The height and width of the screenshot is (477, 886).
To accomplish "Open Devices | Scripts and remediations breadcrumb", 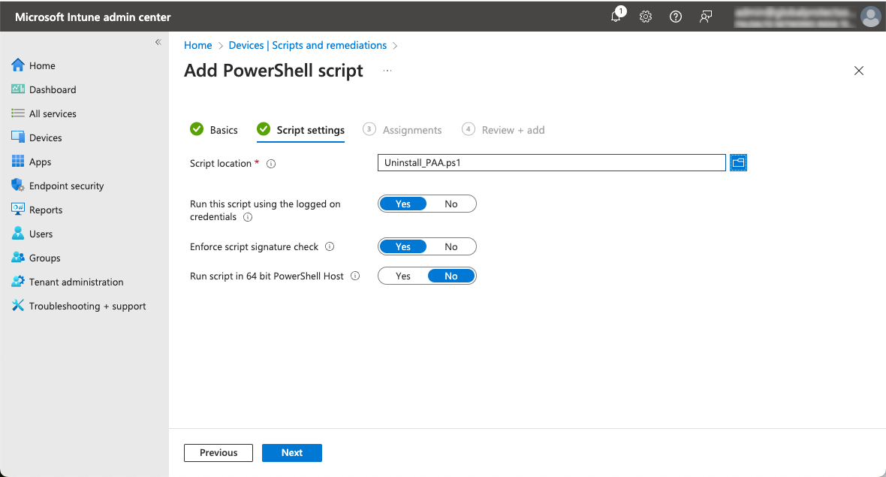I will tap(308, 45).
